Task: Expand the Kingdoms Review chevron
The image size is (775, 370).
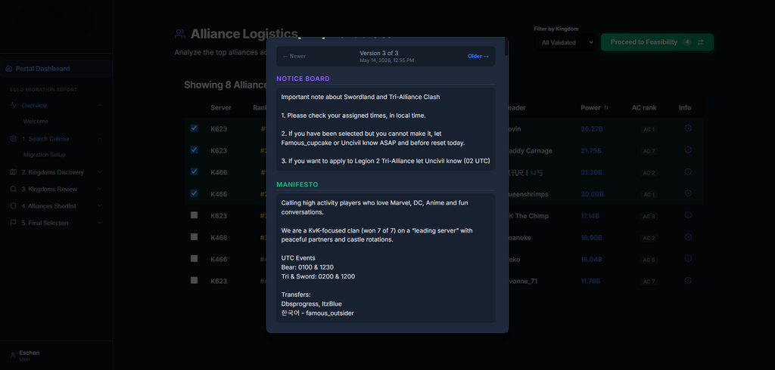Action: point(100,189)
